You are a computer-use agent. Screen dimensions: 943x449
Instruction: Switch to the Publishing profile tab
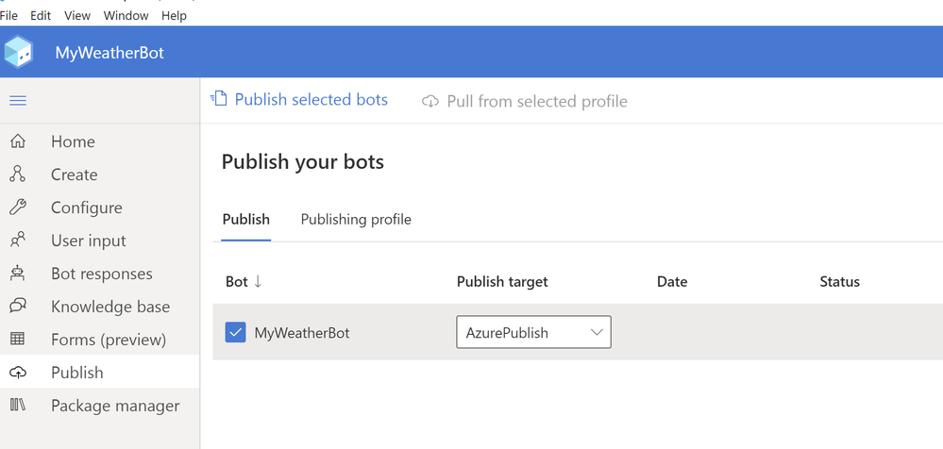[x=356, y=219]
